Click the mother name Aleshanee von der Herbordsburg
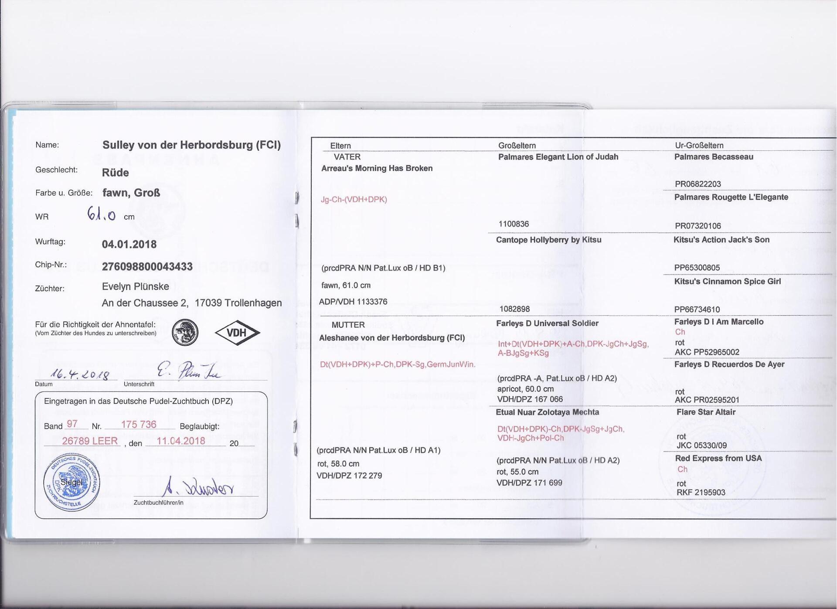Image resolution: width=837 pixels, height=609 pixels. pos(392,338)
